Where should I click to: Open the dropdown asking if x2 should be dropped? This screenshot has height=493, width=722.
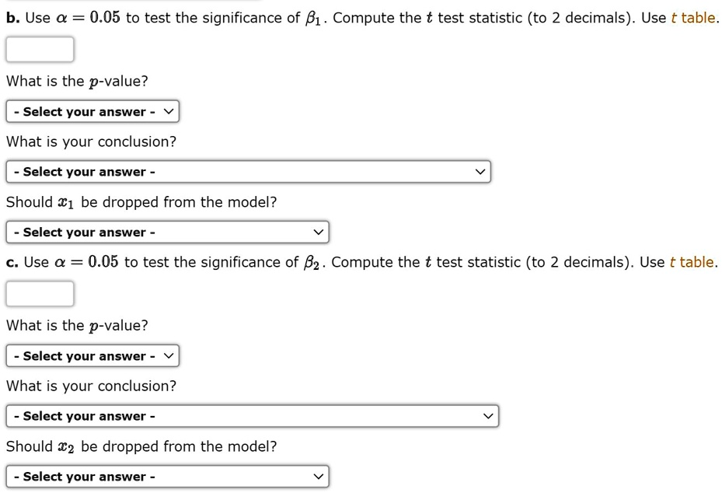[166, 476]
